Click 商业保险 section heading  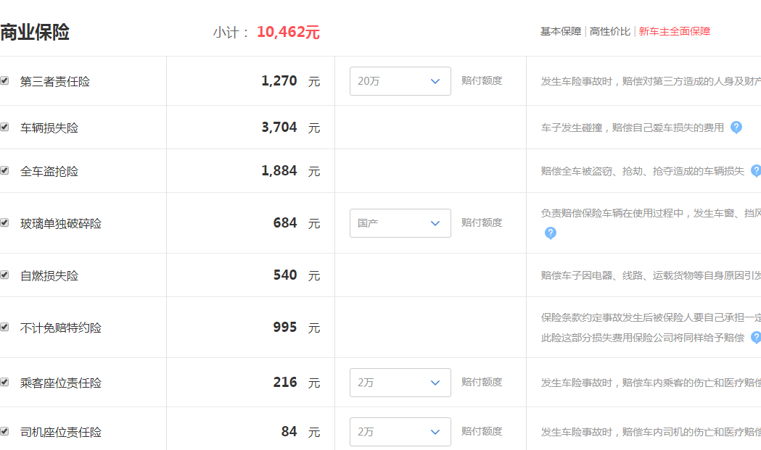35,33
